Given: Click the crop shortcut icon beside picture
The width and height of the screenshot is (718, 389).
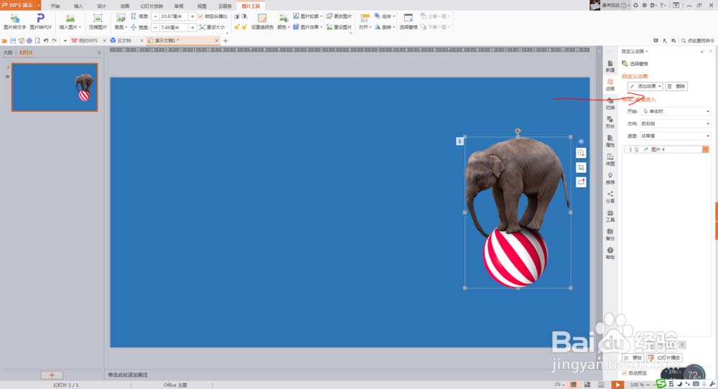Looking at the screenshot, I should click(x=581, y=167).
